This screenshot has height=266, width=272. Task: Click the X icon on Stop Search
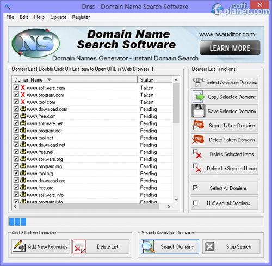(210, 246)
